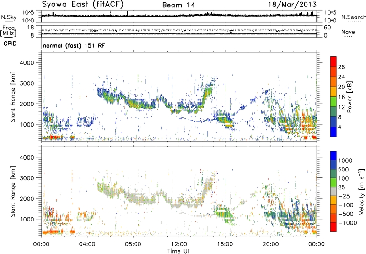Click the 'Slant Range [km]' label of the power panel
The image size is (366, 254).
pos(13,97)
